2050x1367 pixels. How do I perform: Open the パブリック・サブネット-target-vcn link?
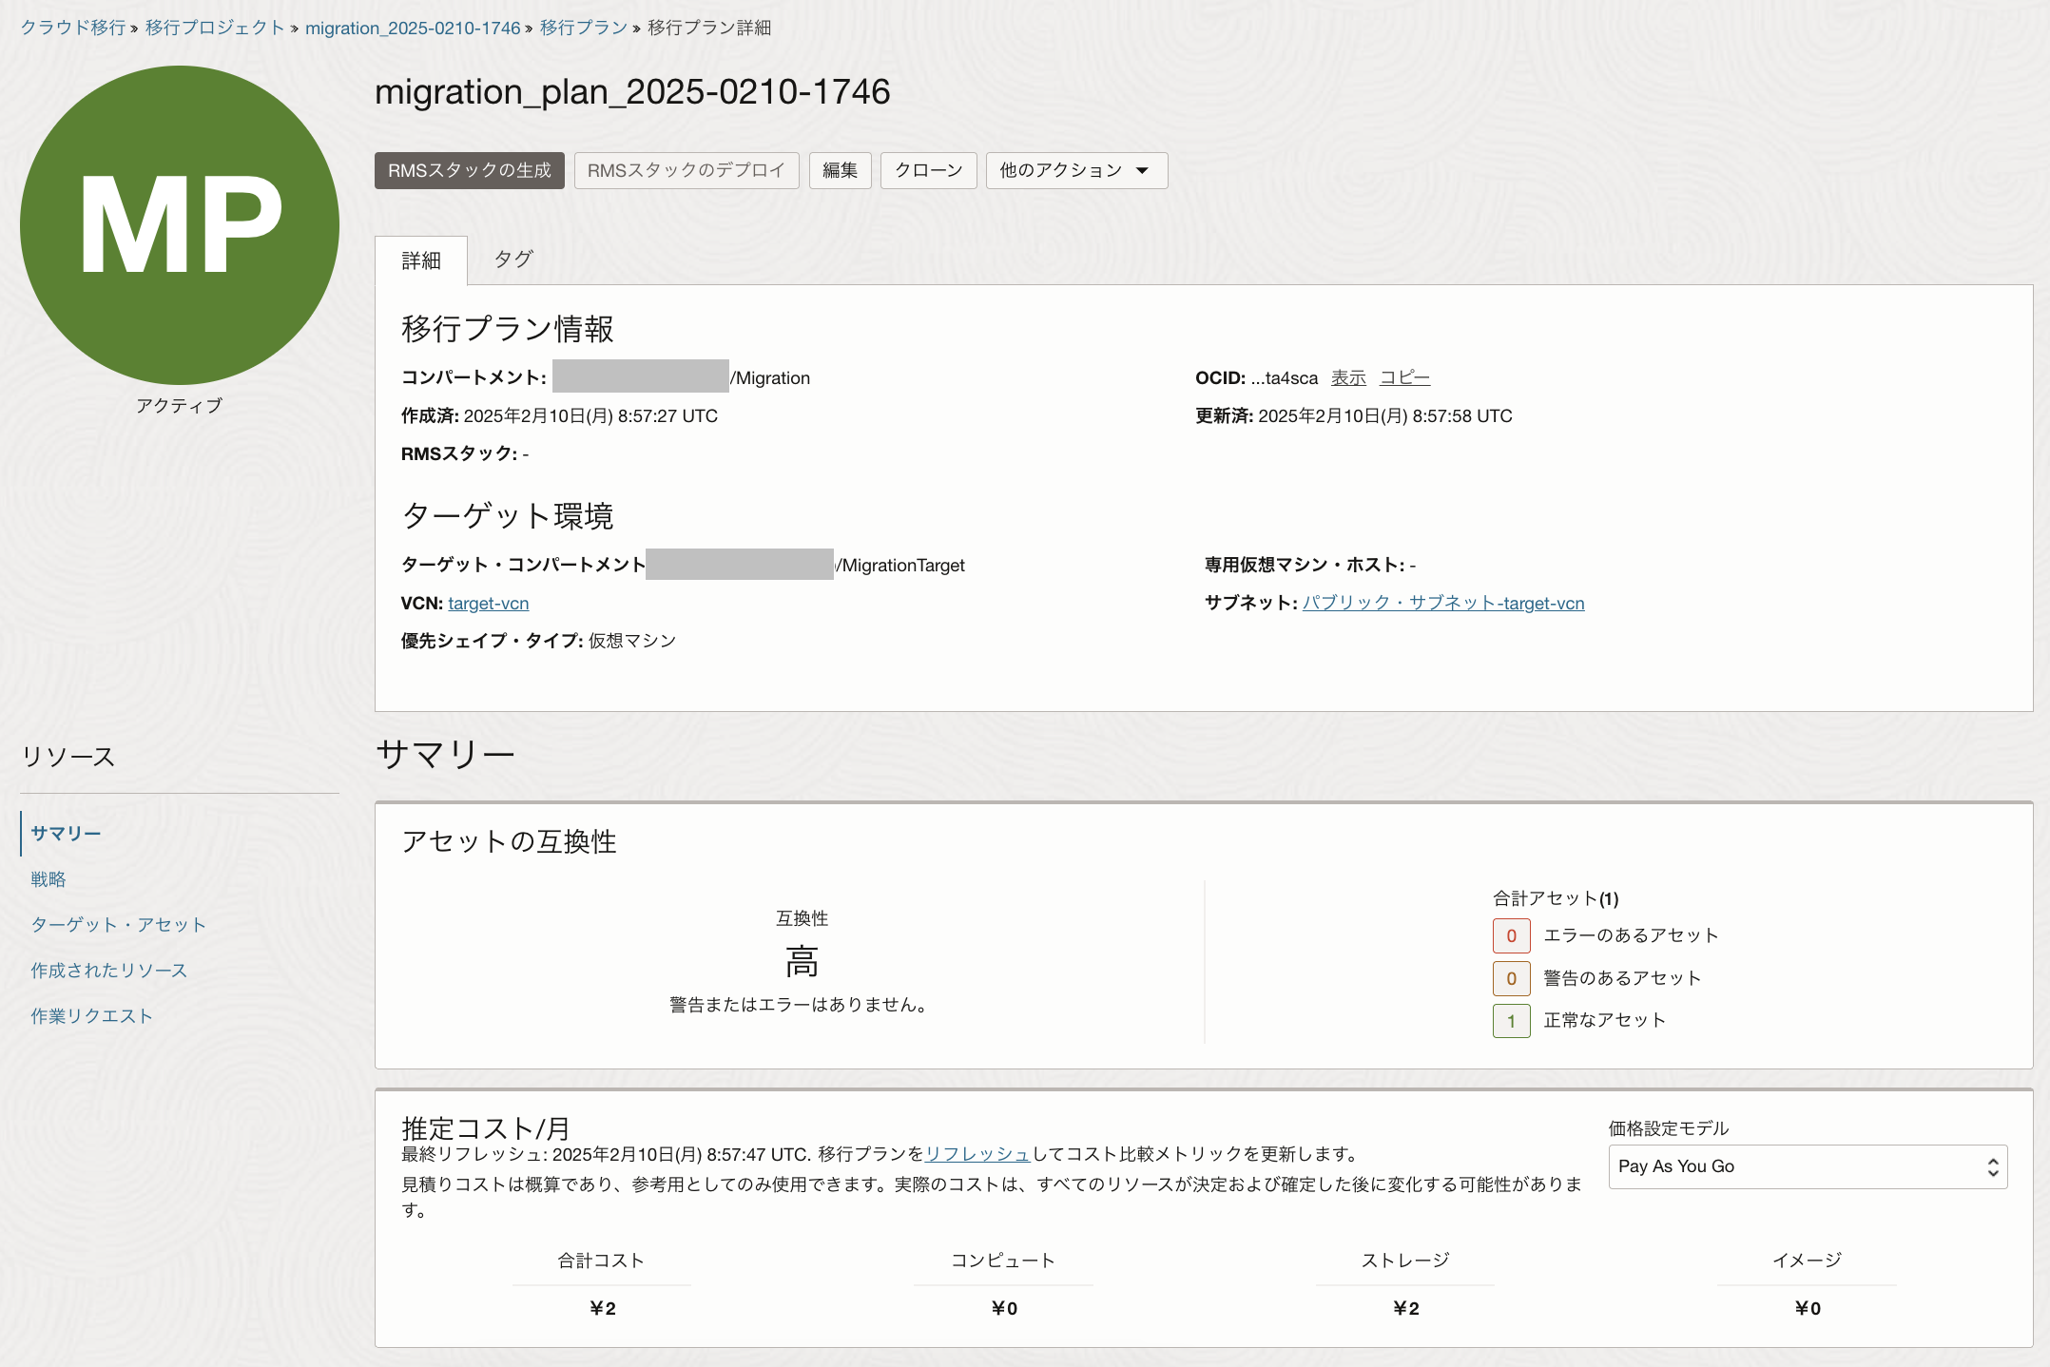tap(1442, 603)
